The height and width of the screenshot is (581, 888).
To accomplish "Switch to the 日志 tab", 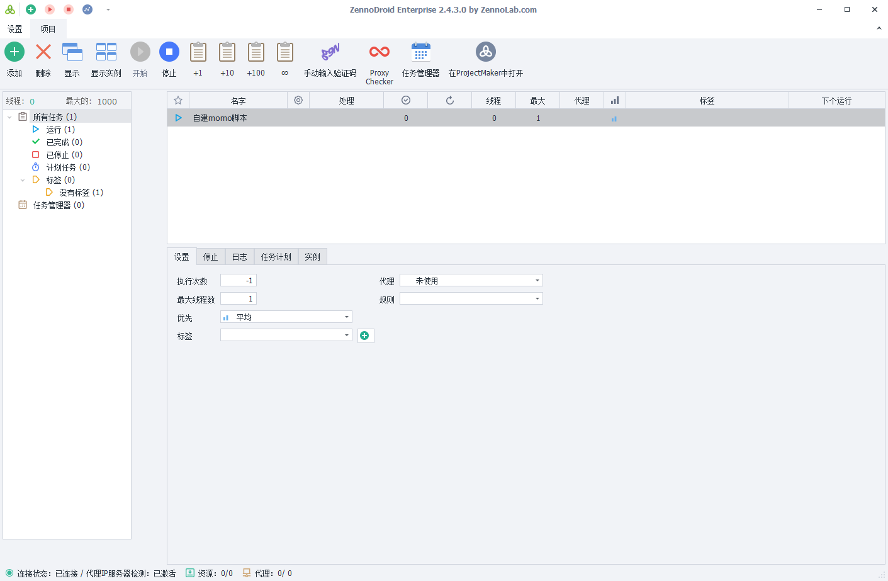I will tap(240, 257).
